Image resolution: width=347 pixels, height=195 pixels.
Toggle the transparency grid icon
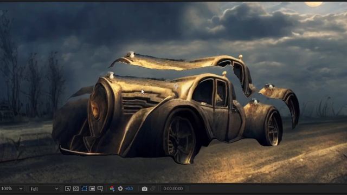click(x=76, y=188)
